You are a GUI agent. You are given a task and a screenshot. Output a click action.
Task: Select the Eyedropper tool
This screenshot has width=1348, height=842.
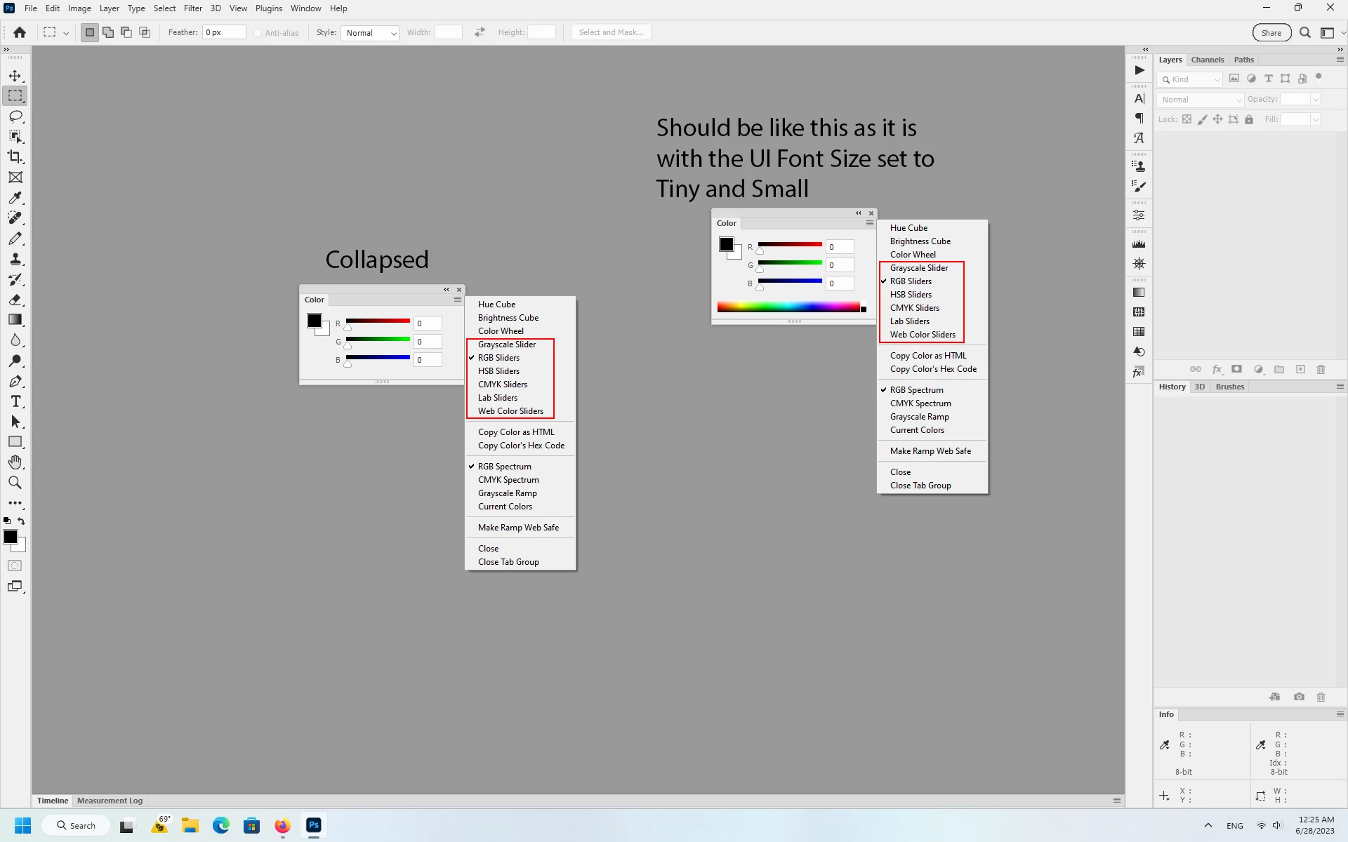coord(15,198)
